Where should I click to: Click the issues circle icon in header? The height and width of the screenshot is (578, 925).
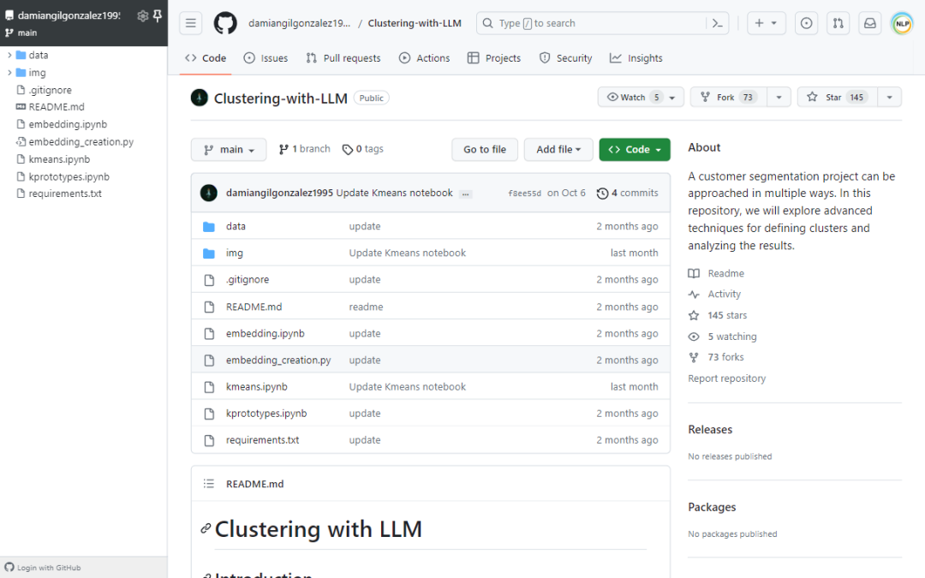tap(806, 23)
